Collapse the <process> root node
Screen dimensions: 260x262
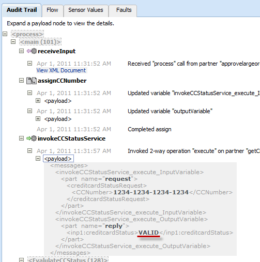5,34
